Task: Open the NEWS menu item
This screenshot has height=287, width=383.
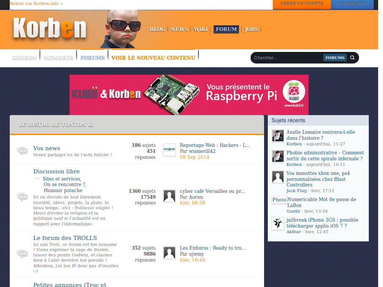Action: (180, 29)
